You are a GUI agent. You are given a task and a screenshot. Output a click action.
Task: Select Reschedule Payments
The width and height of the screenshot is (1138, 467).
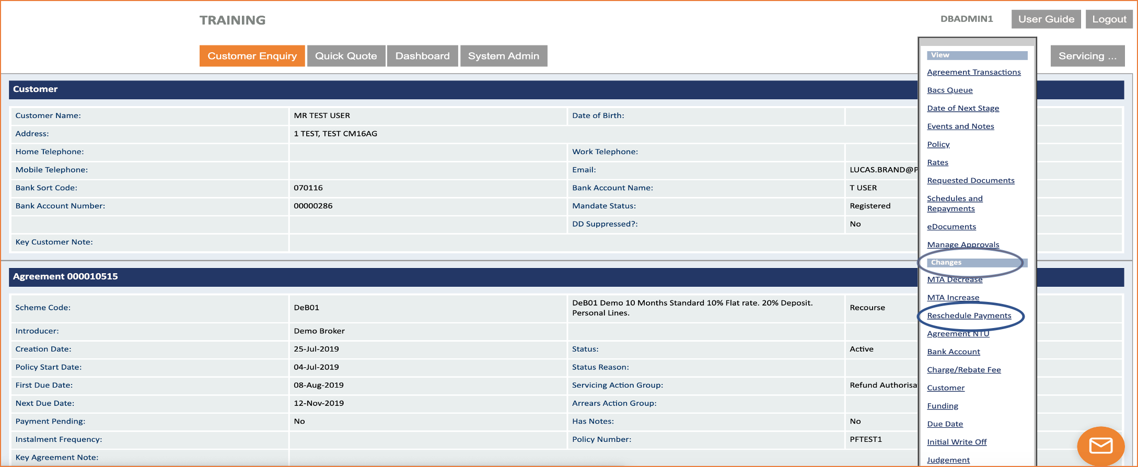coord(969,316)
